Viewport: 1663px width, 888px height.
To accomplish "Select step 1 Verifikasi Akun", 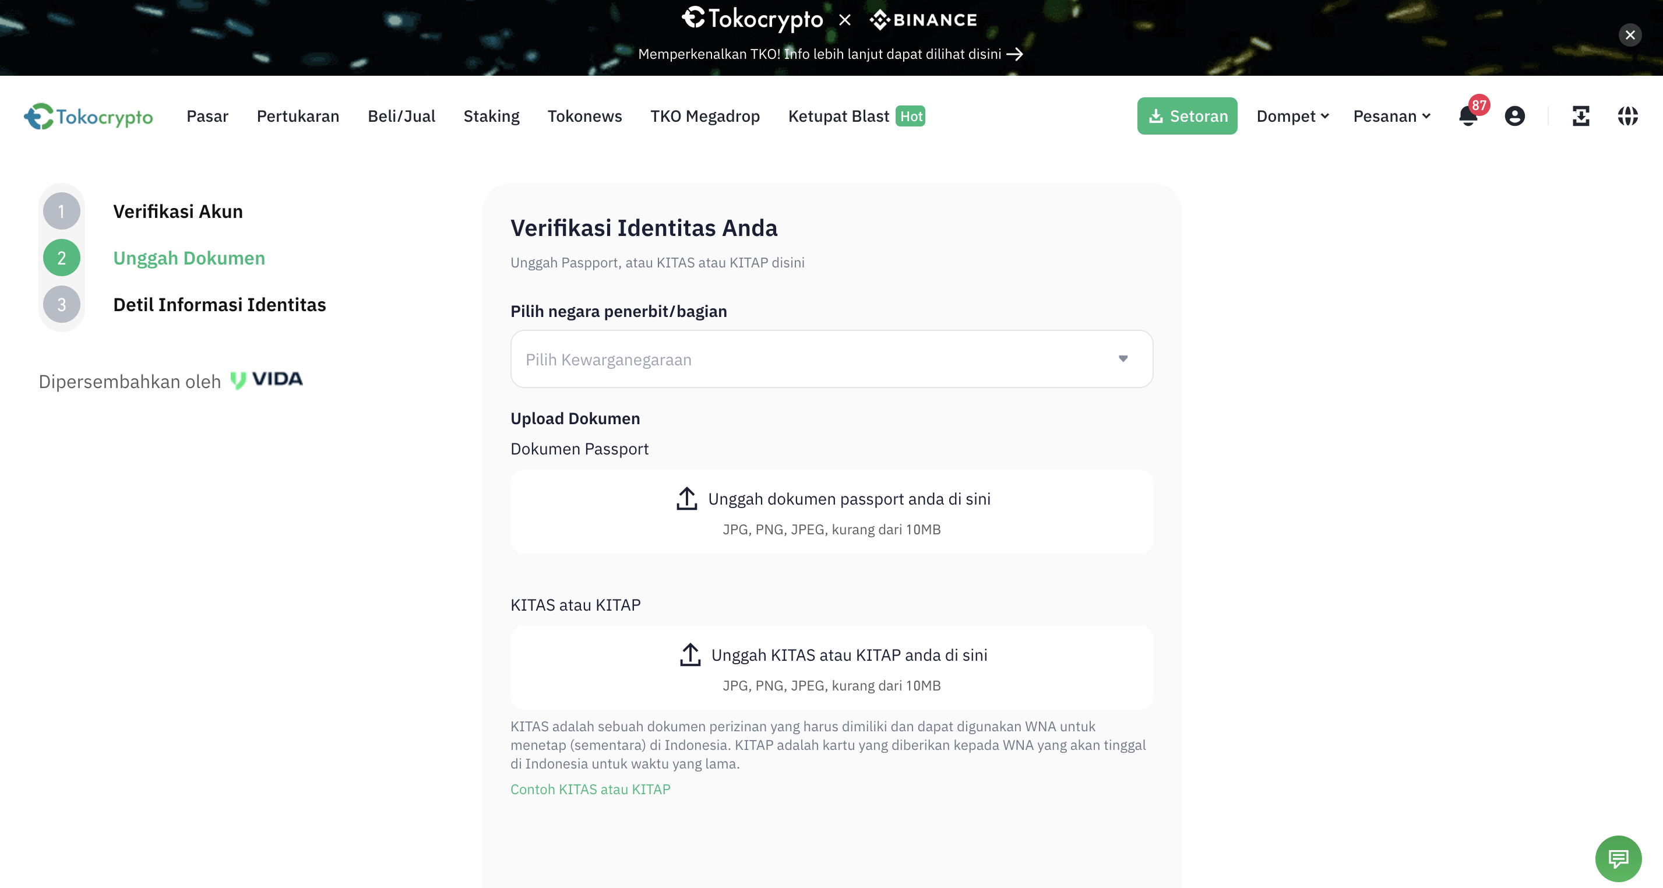I will (178, 211).
